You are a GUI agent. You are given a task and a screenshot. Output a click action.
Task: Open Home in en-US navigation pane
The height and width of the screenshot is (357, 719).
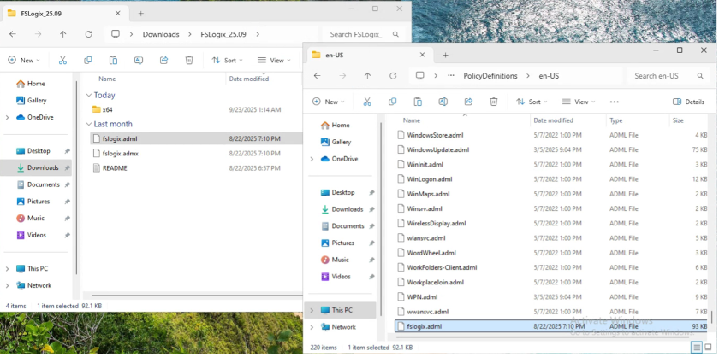pos(341,125)
